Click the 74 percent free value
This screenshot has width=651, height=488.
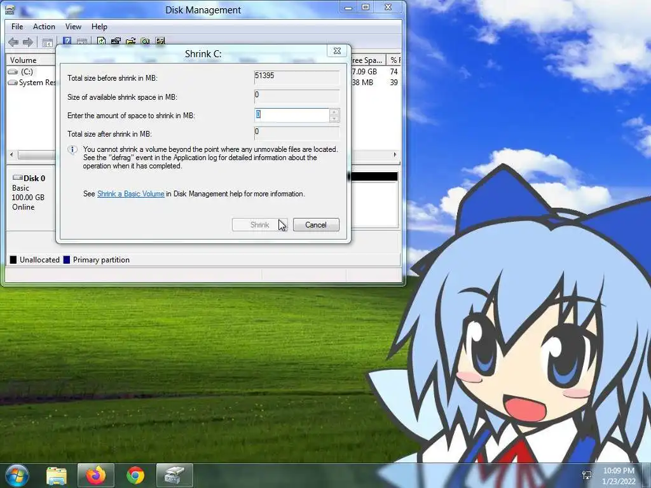(x=394, y=72)
